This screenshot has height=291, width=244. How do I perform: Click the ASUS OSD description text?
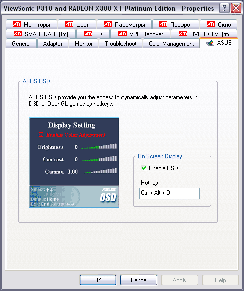113,100
